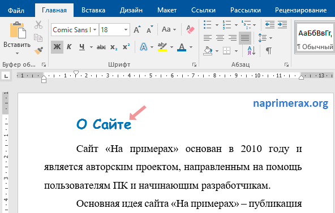Apply the yellow text highlight color
335x213 pixels.
click(162, 47)
